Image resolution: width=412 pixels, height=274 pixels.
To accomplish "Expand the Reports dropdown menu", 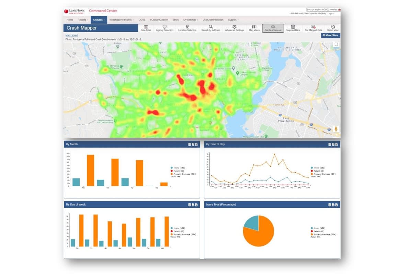I will click(83, 20).
